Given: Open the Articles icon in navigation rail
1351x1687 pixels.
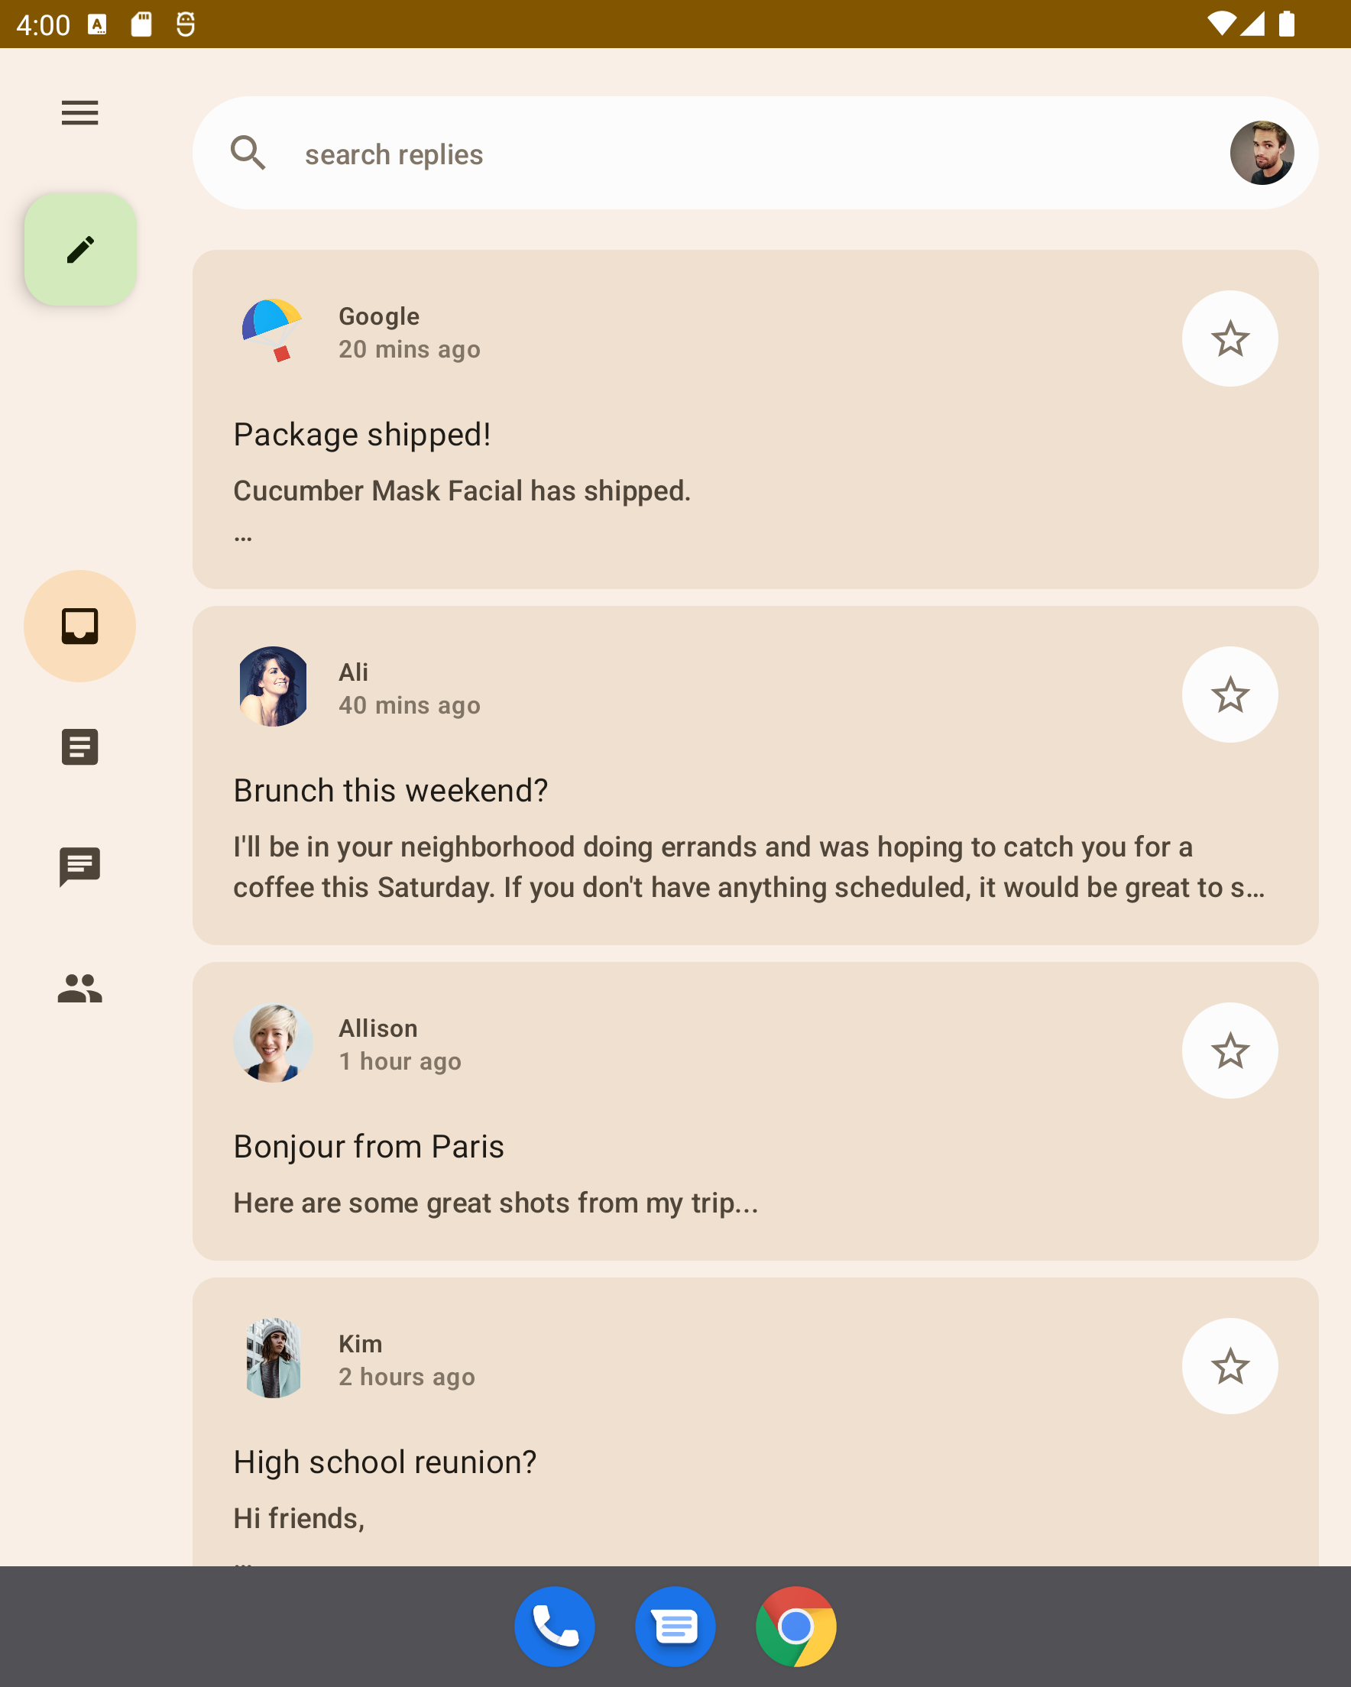Looking at the screenshot, I should [79, 746].
